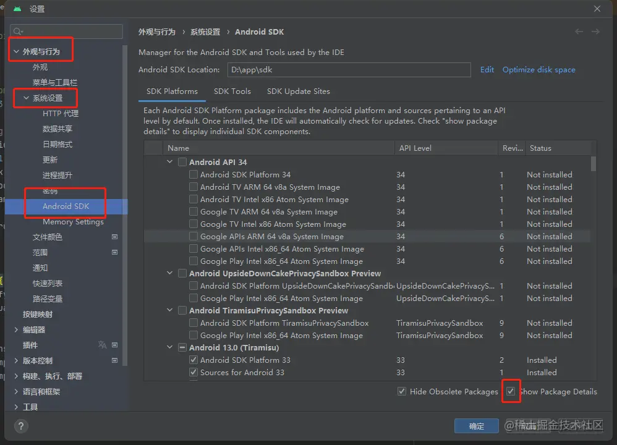Check the Android API 34 group checkbox

[182, 162]
